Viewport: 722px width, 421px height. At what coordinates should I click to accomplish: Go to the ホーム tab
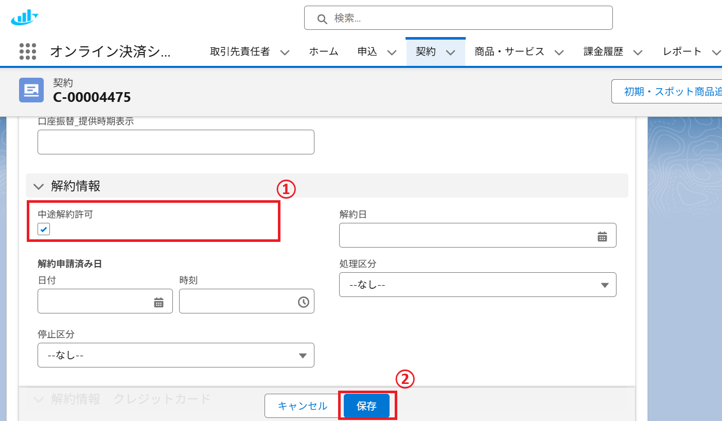point(323,51)
